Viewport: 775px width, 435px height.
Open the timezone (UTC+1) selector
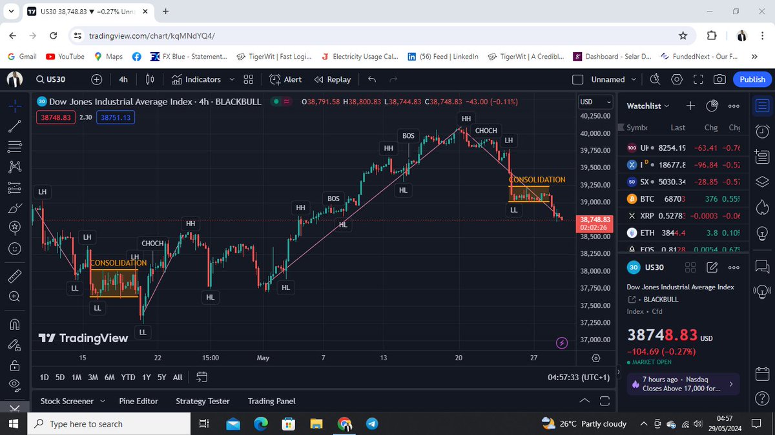click(579, 377)
